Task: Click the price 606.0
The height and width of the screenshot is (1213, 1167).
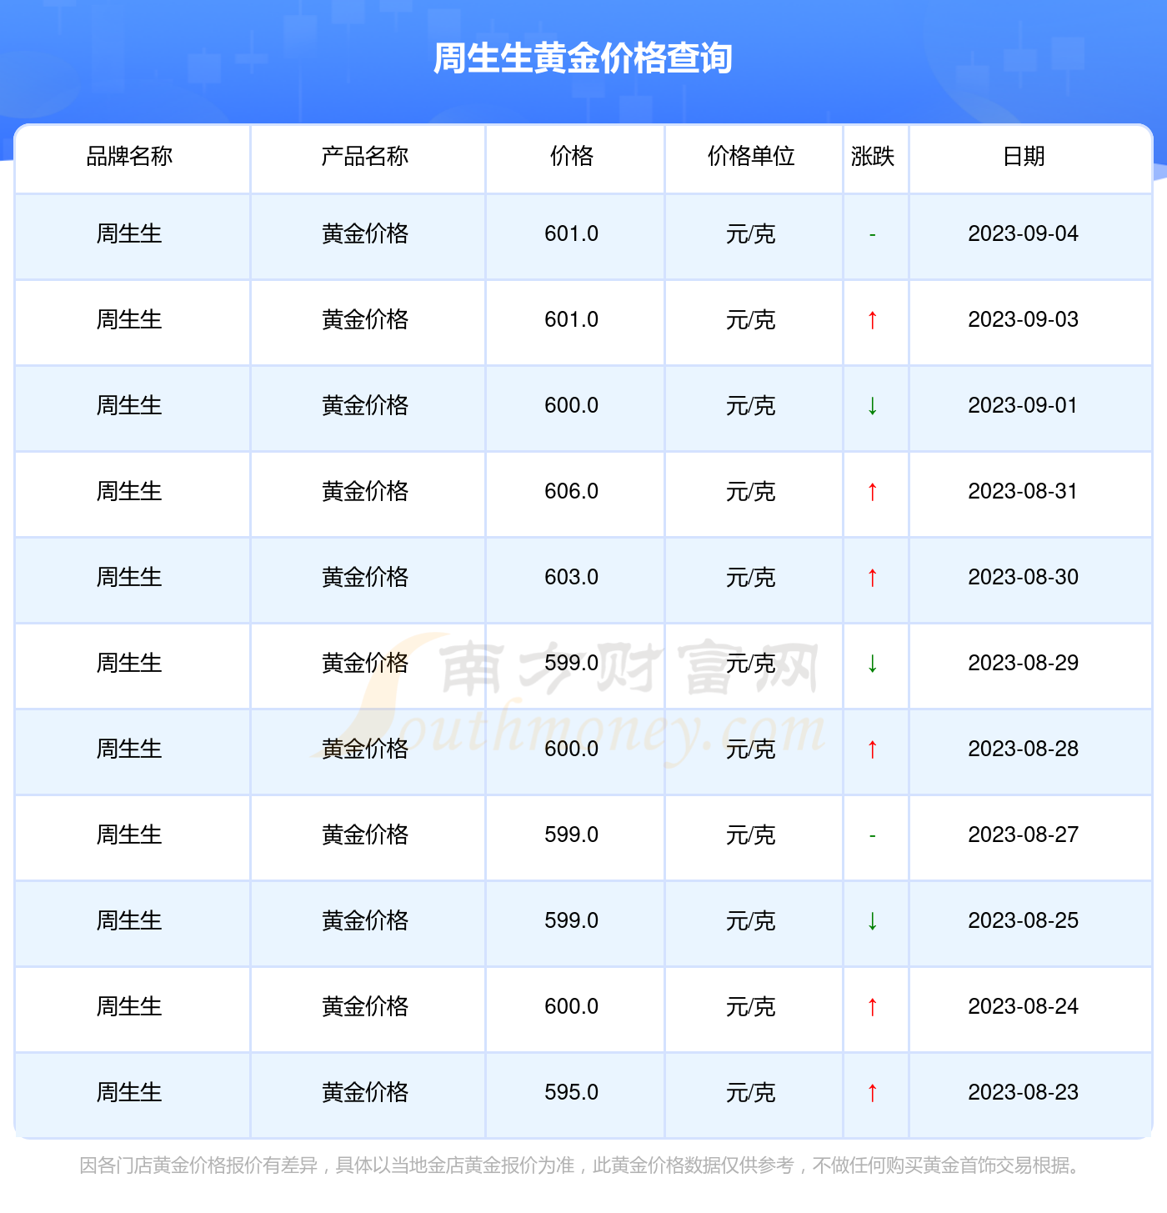Action: (x=572, y=492)
